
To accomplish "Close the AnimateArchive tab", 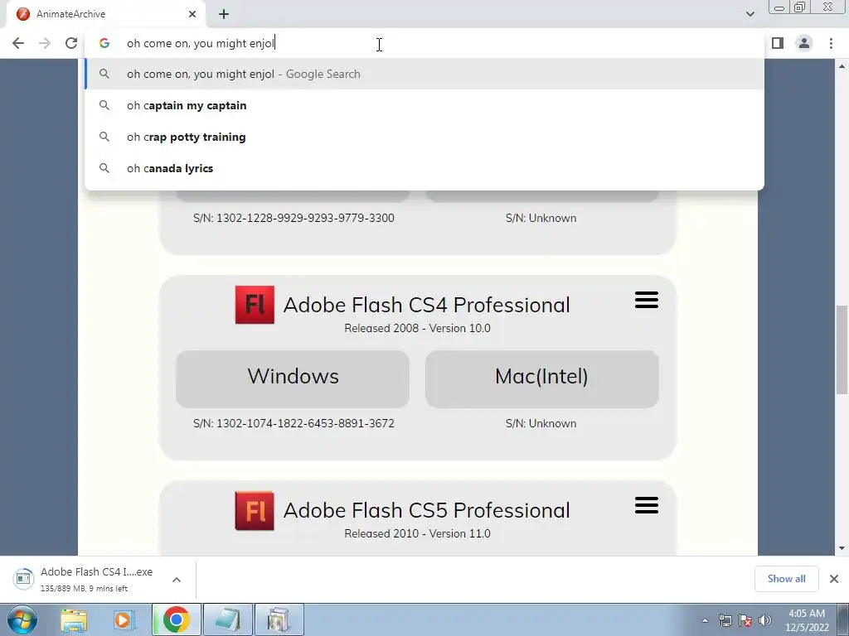I will pos(192,14).
